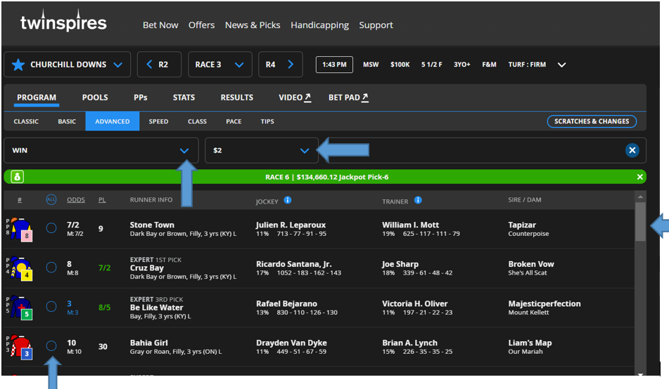The width and height of the screenshot is (669, 389).
Task: Click jockey Julien R. Leparoux
Action: (291, 225)
